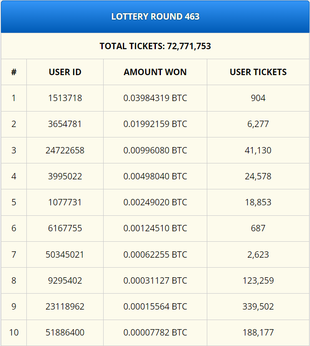
Task: Click the # column header
Action: [14, 72]
